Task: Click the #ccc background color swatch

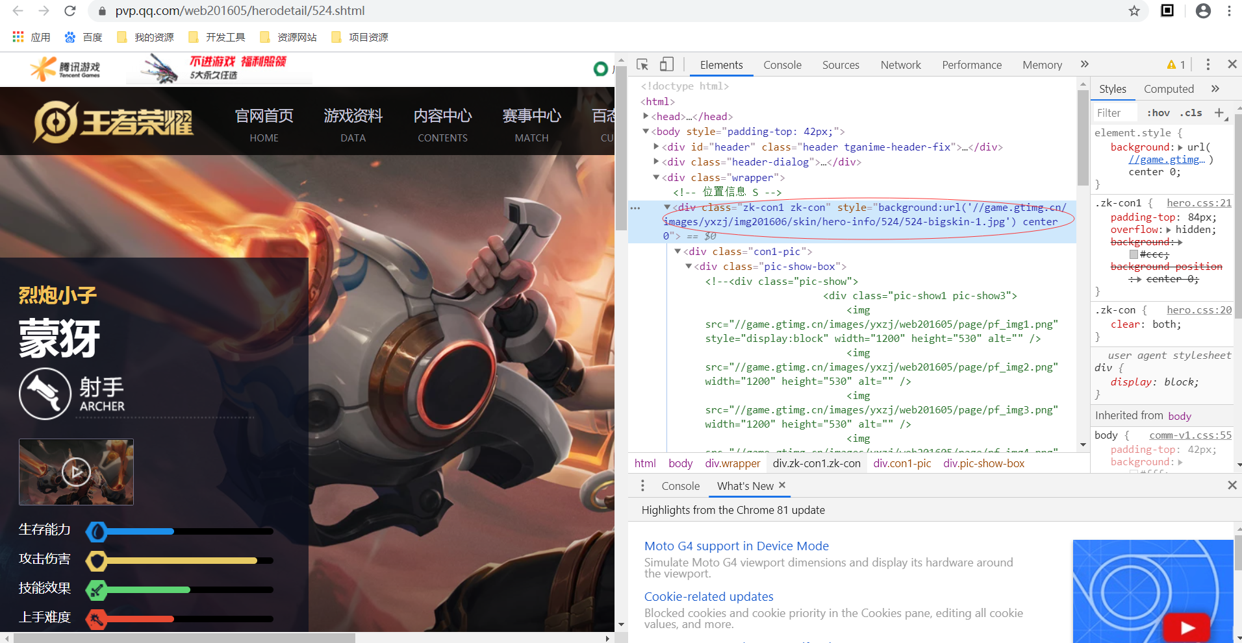Action: (1134, 254)
